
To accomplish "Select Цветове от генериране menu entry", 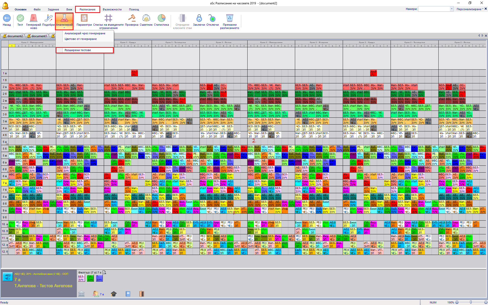I will pos(80,39).
